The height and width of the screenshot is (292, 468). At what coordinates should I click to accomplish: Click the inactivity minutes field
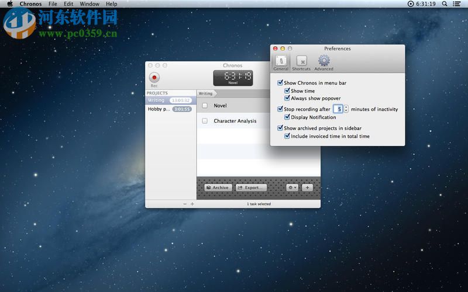[x=338, y=109]
